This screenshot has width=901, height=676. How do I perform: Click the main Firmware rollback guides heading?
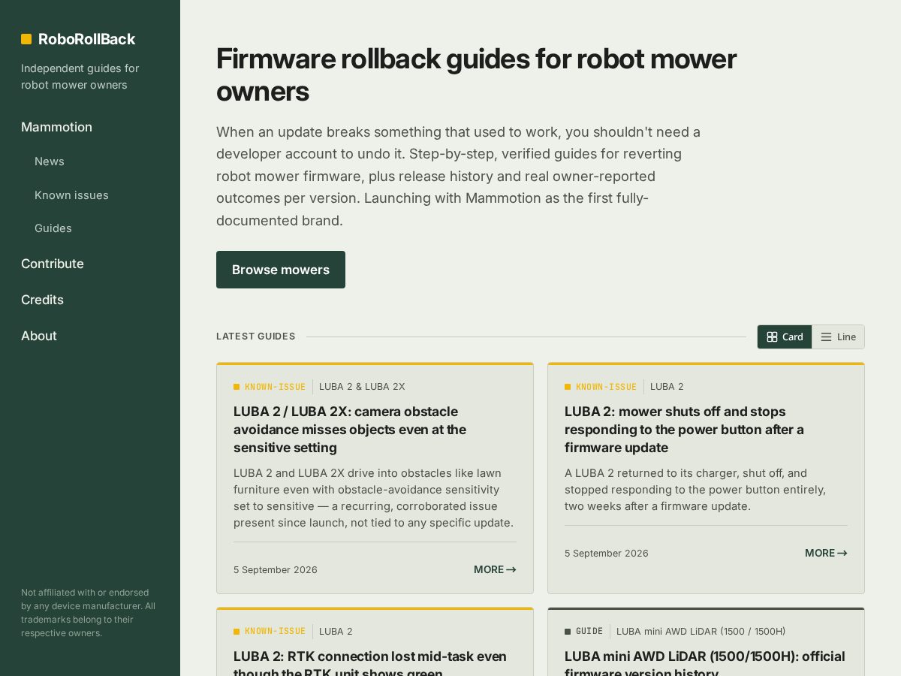point(476,74)
